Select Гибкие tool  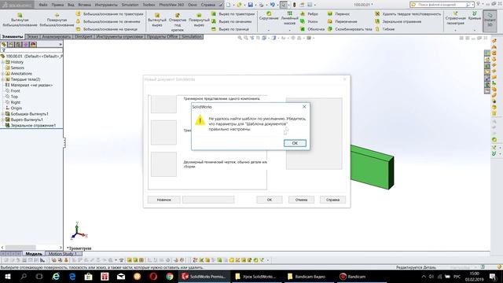click(x=384, y=29)
